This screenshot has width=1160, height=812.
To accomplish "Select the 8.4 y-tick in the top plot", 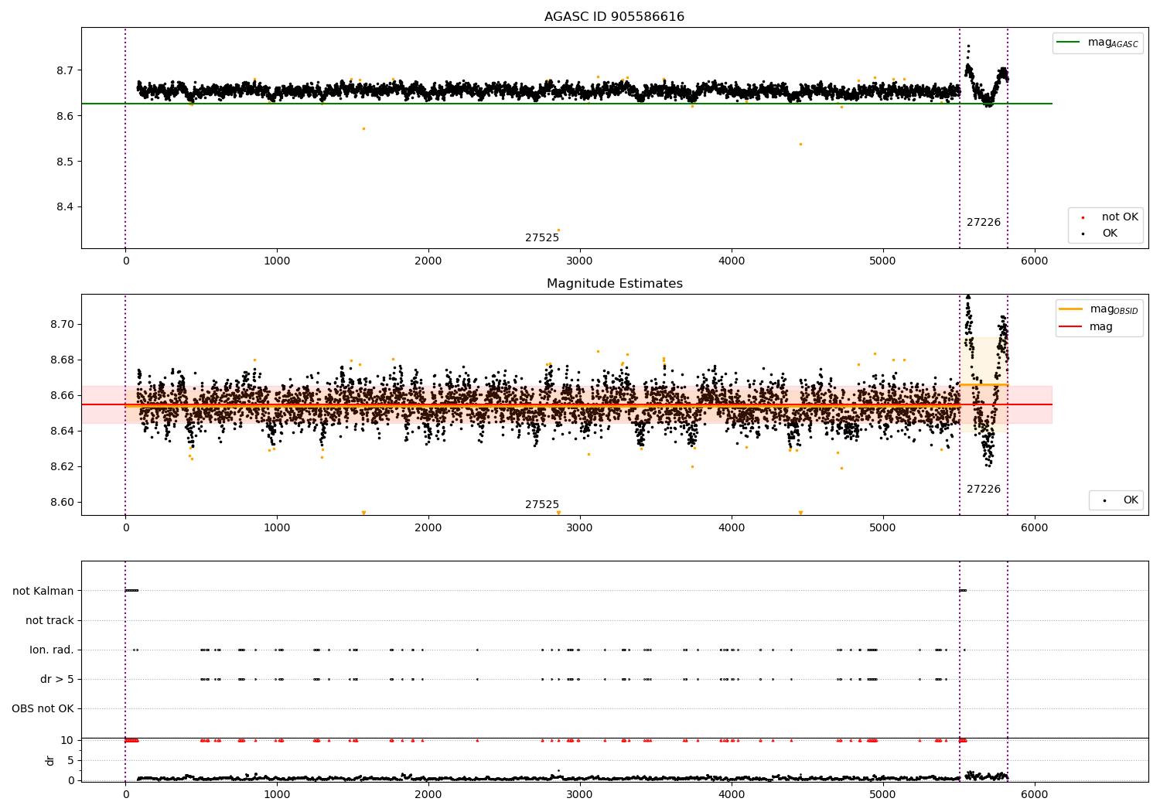I will click(x=65, y=207).
